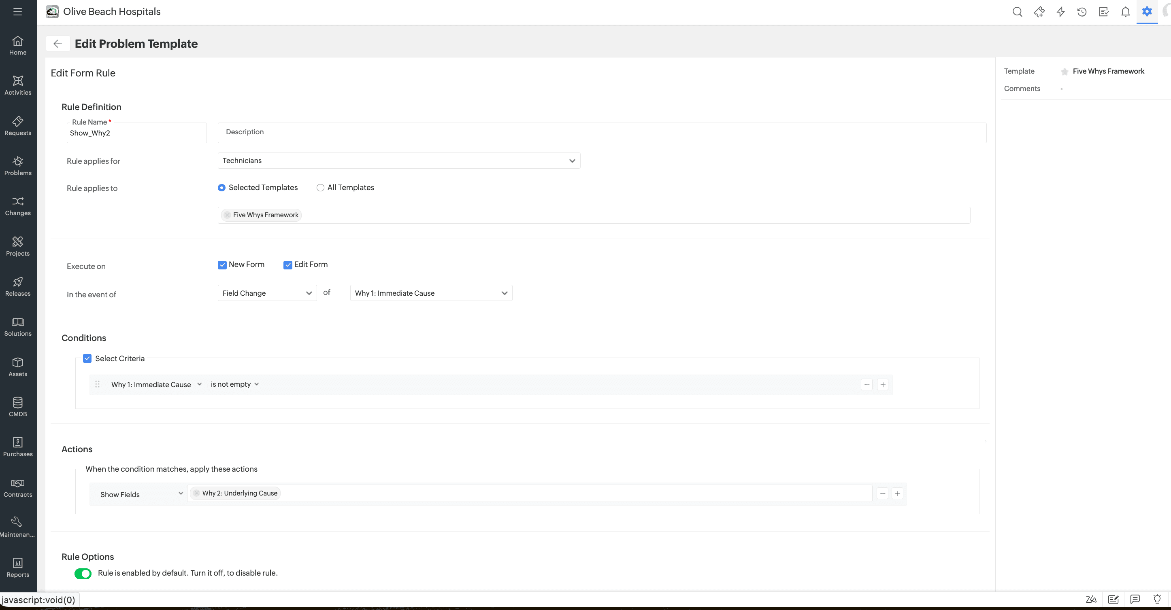Uncheck the New Form checkbox
Screen dimensions: 1171x610
coord(222,265)
